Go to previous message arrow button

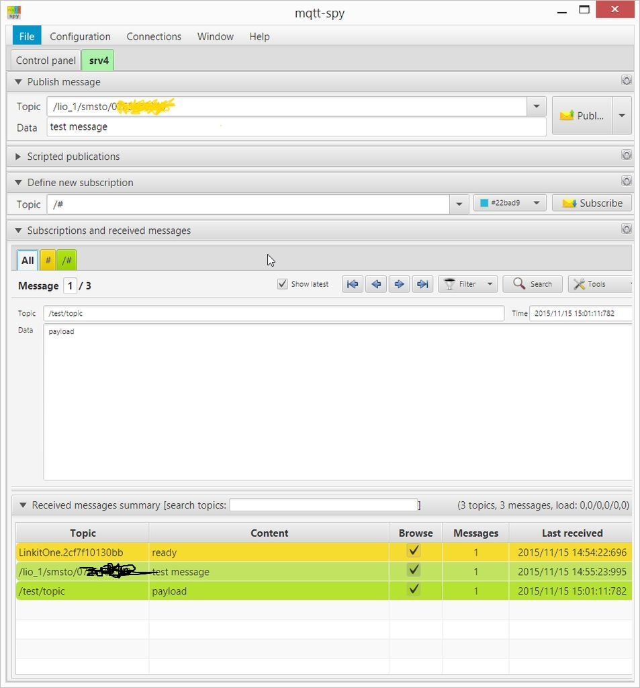click(x=376, y=284)
